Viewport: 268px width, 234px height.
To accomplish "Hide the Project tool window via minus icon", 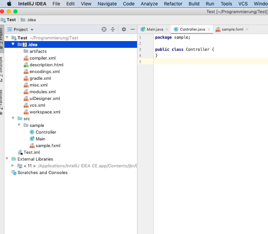I will [132, 29].
